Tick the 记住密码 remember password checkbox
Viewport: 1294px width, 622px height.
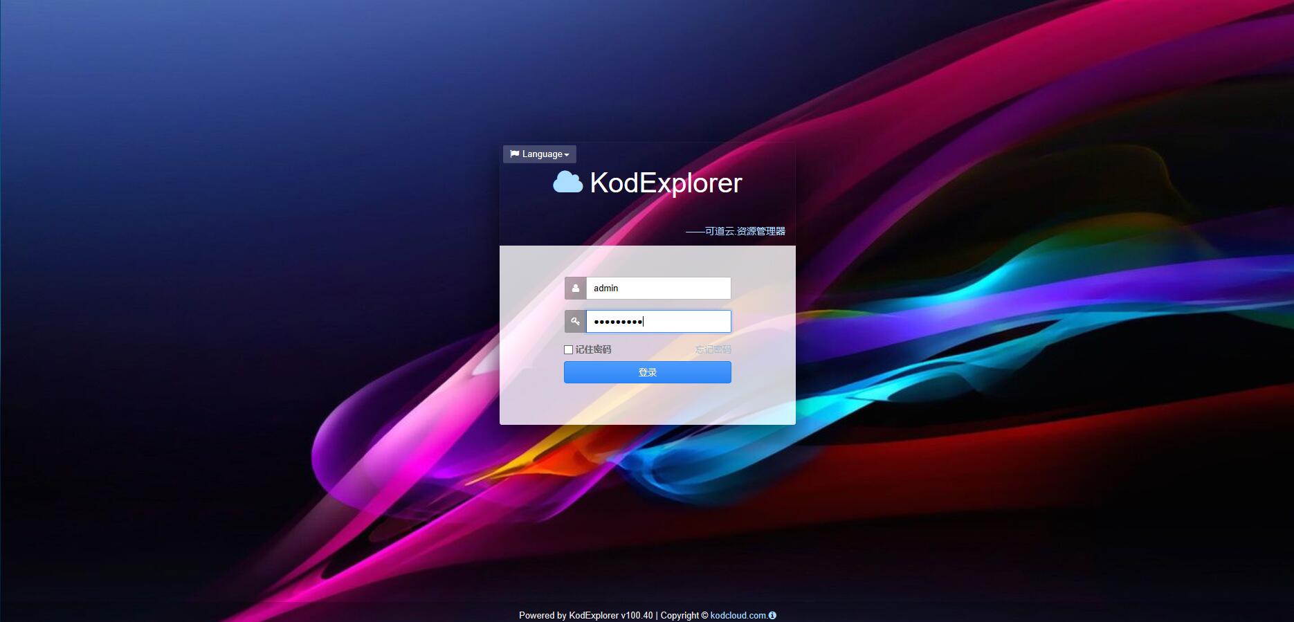click(568, 350)
